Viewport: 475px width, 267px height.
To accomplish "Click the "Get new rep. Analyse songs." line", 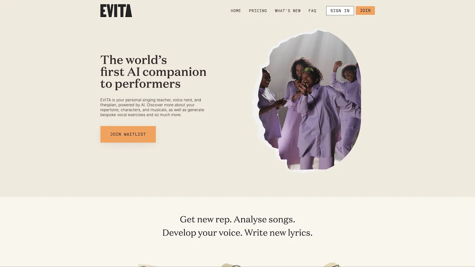I will [237, 219].
